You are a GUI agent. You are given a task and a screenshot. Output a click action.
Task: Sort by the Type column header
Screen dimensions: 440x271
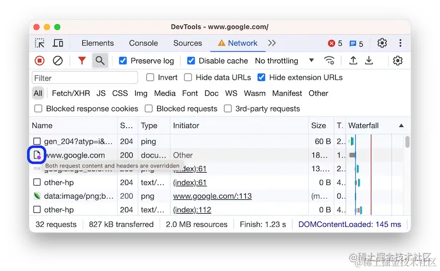coord(154,125)
